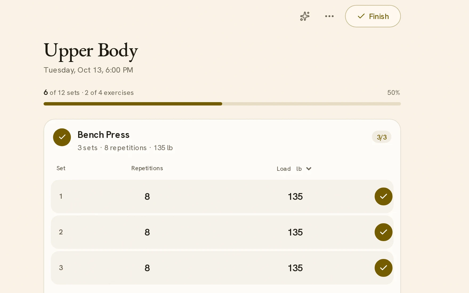Viewport: 469px width, 293px height.
Task: Click the dropdown chevron next to lb
Action: coord(309,169)
